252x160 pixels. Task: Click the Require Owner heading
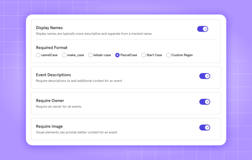pos(50,101)
